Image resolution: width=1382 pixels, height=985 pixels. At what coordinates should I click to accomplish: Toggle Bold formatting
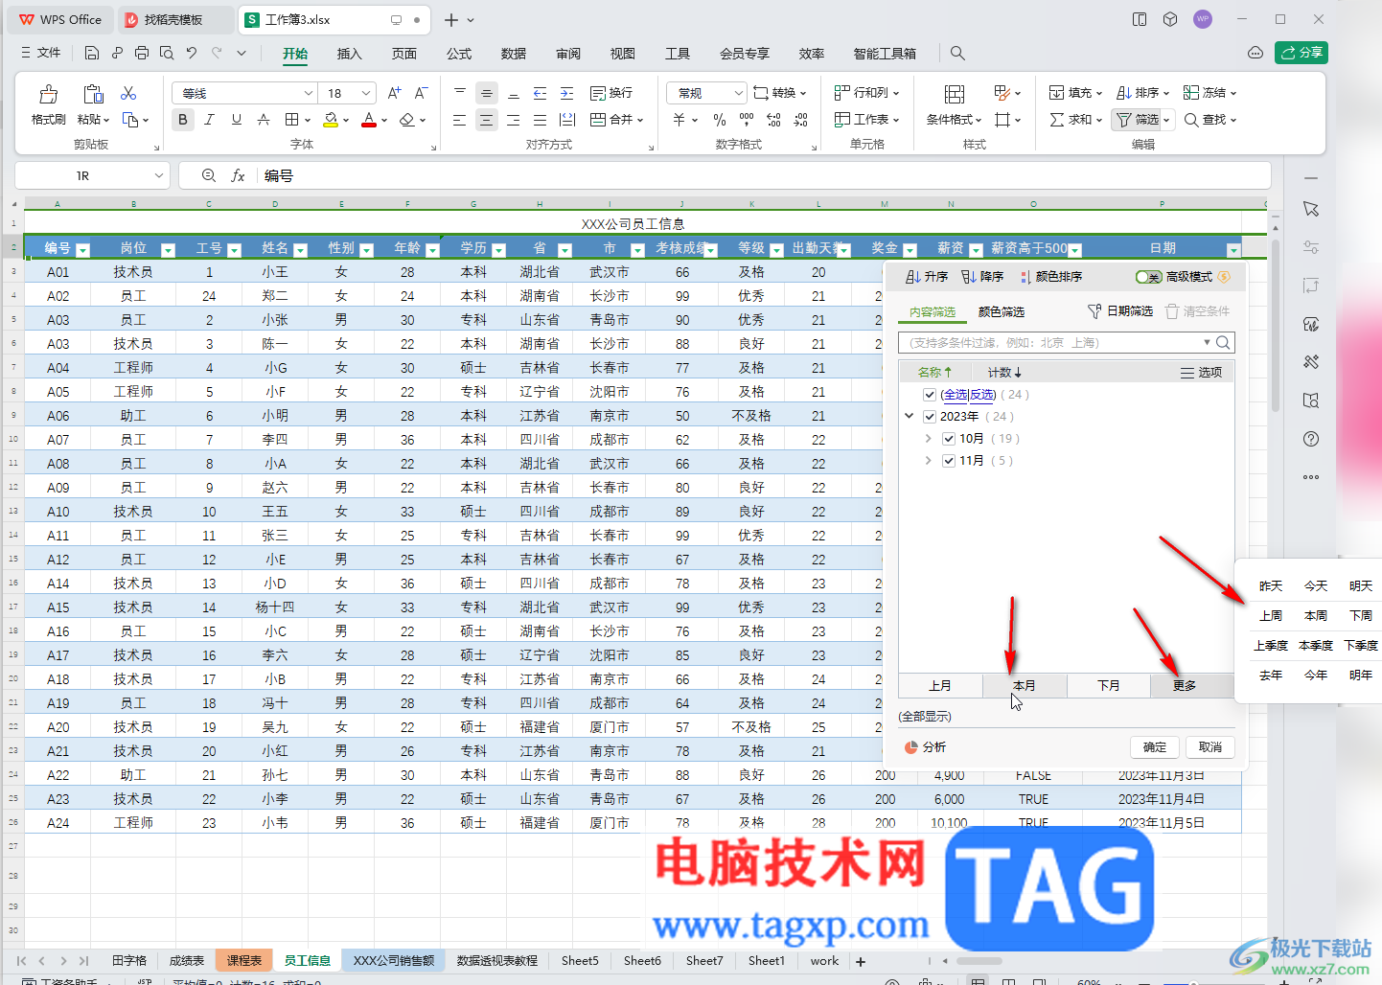[x=183, y=120]
